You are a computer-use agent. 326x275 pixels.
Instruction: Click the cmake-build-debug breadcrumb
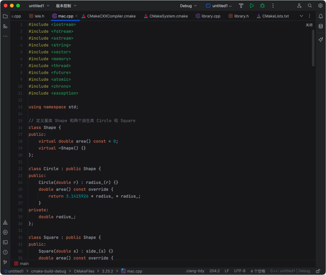49,271
